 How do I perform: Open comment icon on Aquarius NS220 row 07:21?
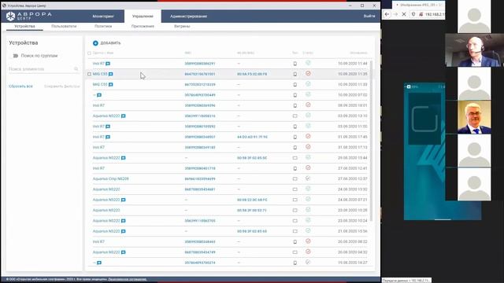(123, 200)
